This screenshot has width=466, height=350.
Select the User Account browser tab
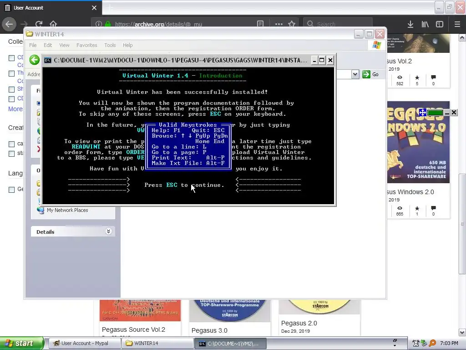pyautogui.click(x=51, y=8)
